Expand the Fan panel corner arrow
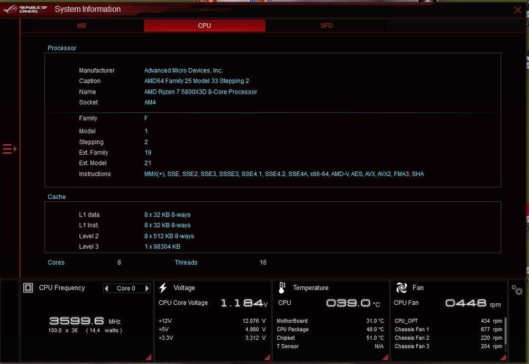 (503, 357)
